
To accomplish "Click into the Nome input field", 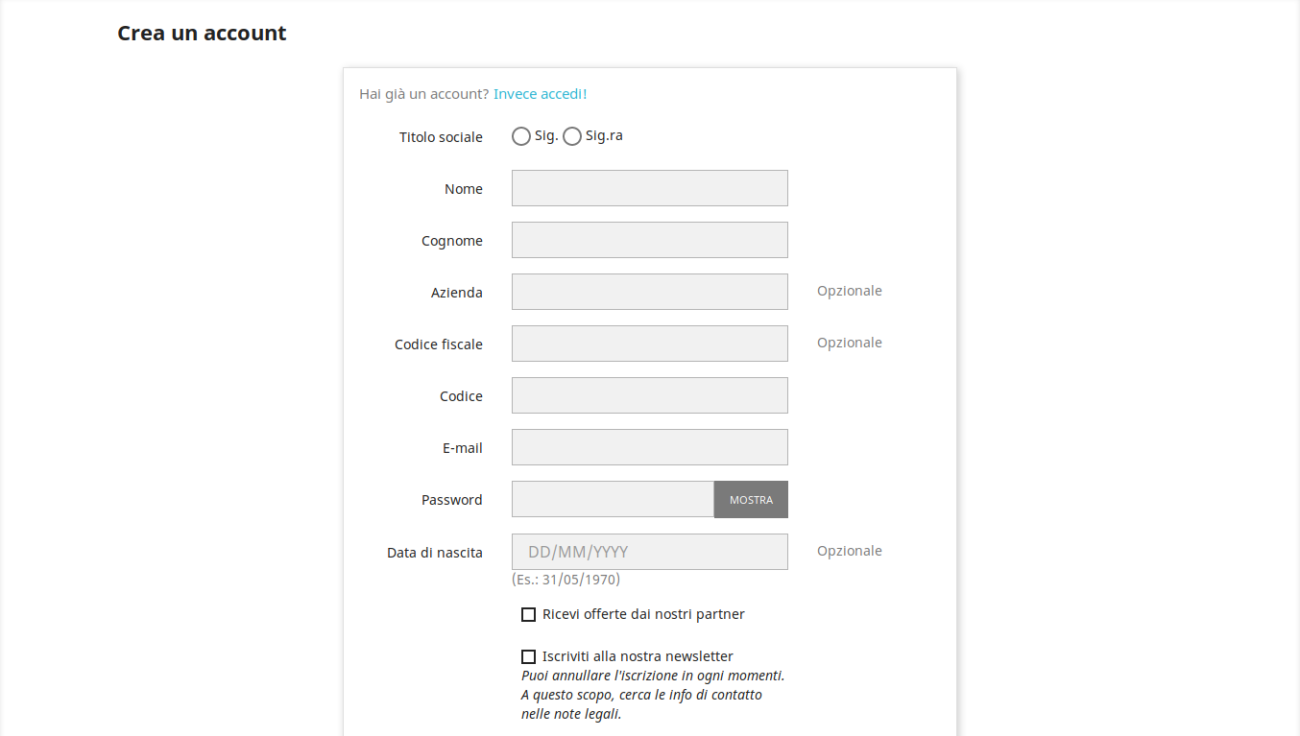I will click(x=649, y=188).
